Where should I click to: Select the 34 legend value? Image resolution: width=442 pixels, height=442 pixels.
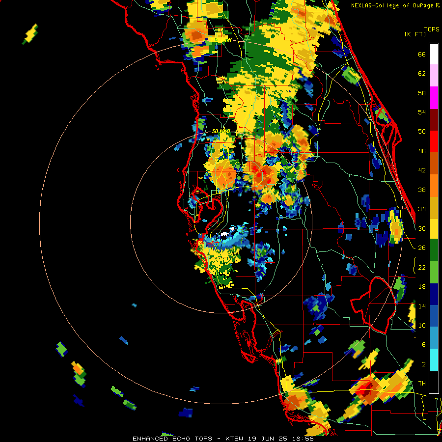422,209
